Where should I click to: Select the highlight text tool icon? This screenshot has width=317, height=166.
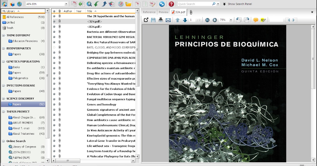point(263,20)
